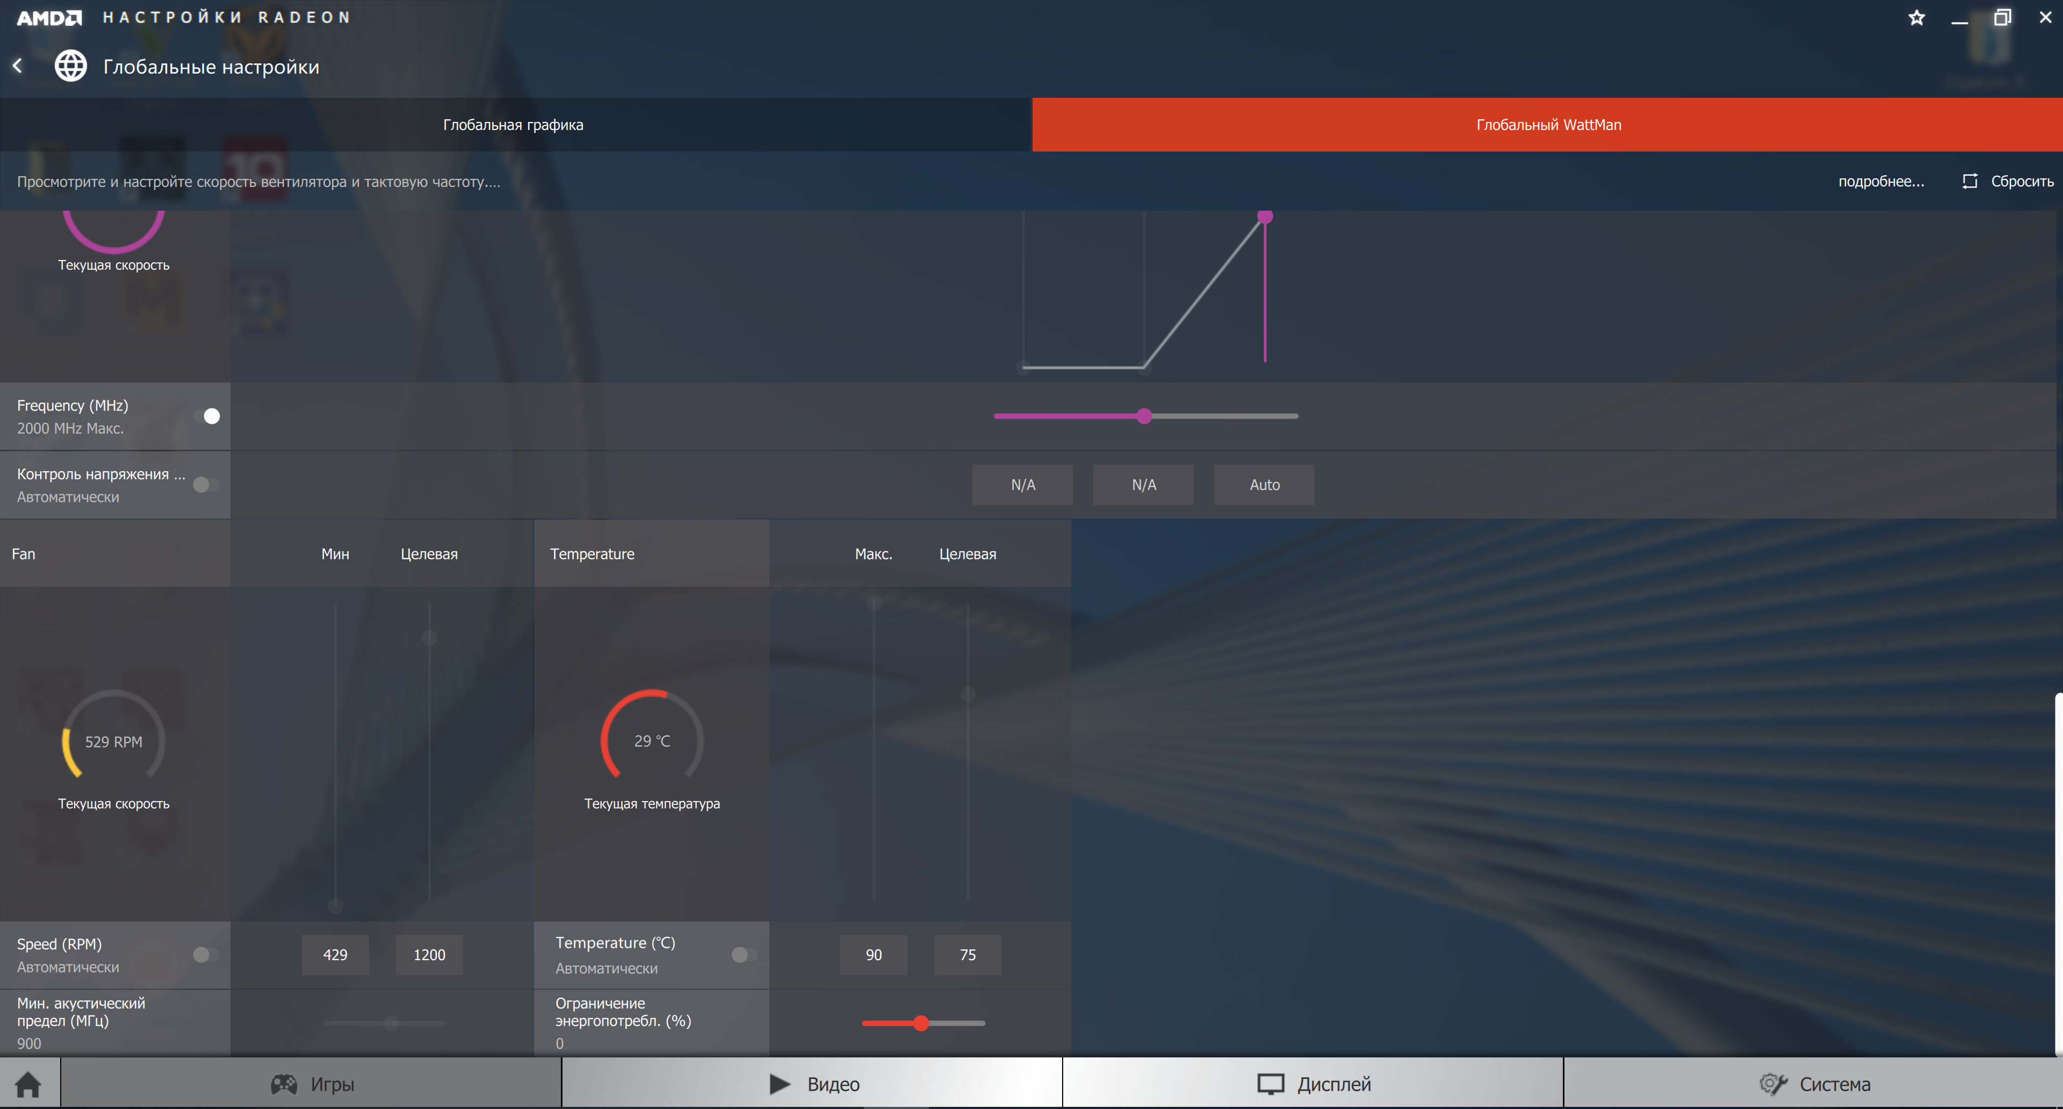
Task: Click the power limit slider handle
Action: pos(921,1022)
